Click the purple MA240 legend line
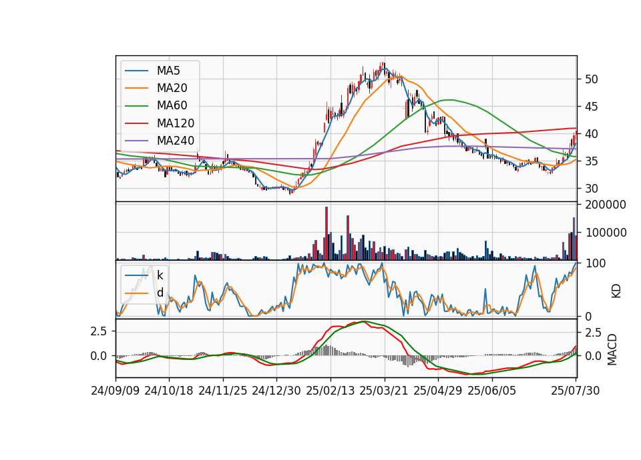The height and width of the screenshot is (460, 641). [136, 141]
